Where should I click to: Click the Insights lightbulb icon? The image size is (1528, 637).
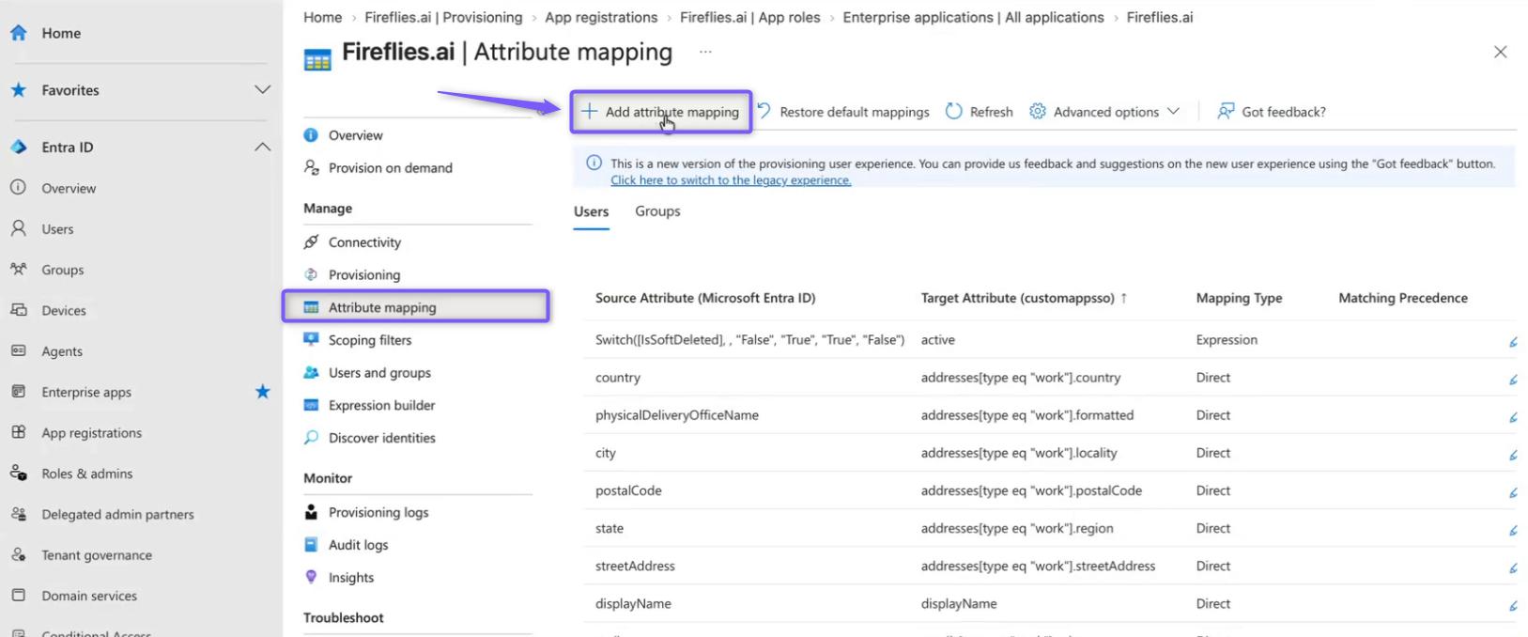click(311, 577)
